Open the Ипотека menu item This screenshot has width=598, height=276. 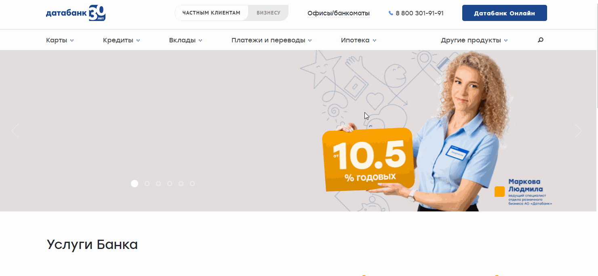358,40
